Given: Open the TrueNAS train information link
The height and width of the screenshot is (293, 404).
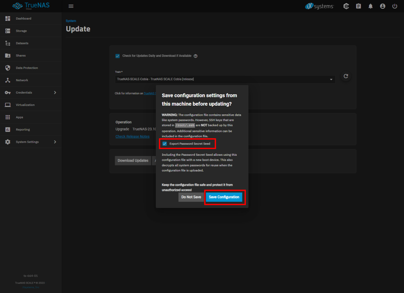Looking at the screenshot, I should tap(149, 94).
